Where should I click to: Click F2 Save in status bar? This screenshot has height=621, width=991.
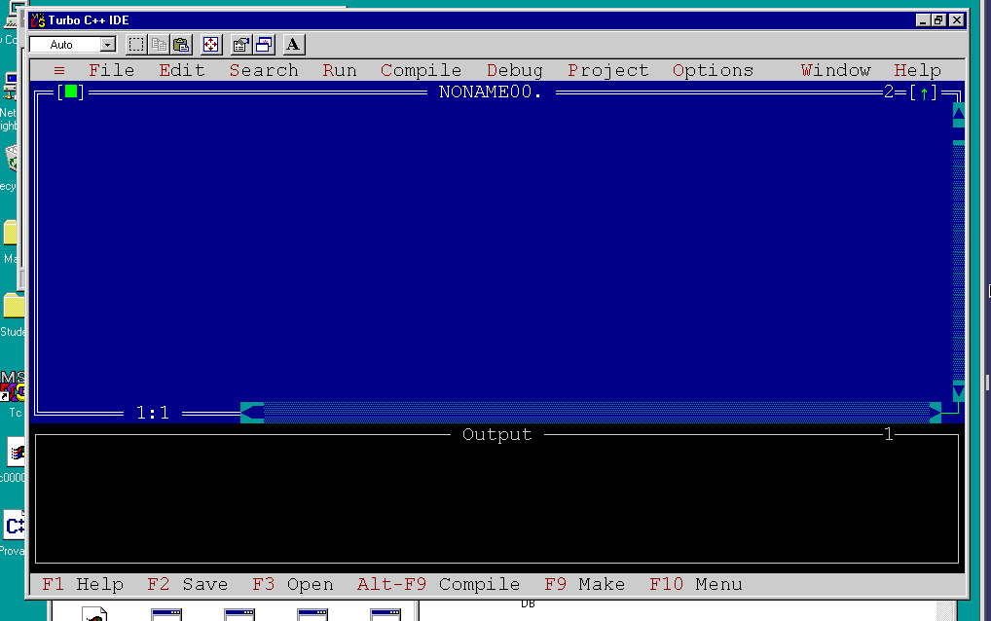click(x=188, y=584)
